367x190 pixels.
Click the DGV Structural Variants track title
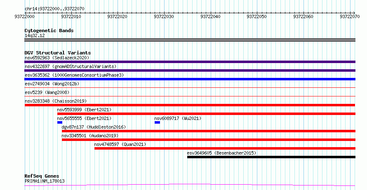point(58,53)
